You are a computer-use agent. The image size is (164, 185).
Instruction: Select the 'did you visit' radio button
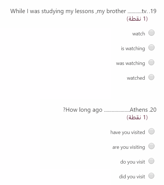point(151,176)
